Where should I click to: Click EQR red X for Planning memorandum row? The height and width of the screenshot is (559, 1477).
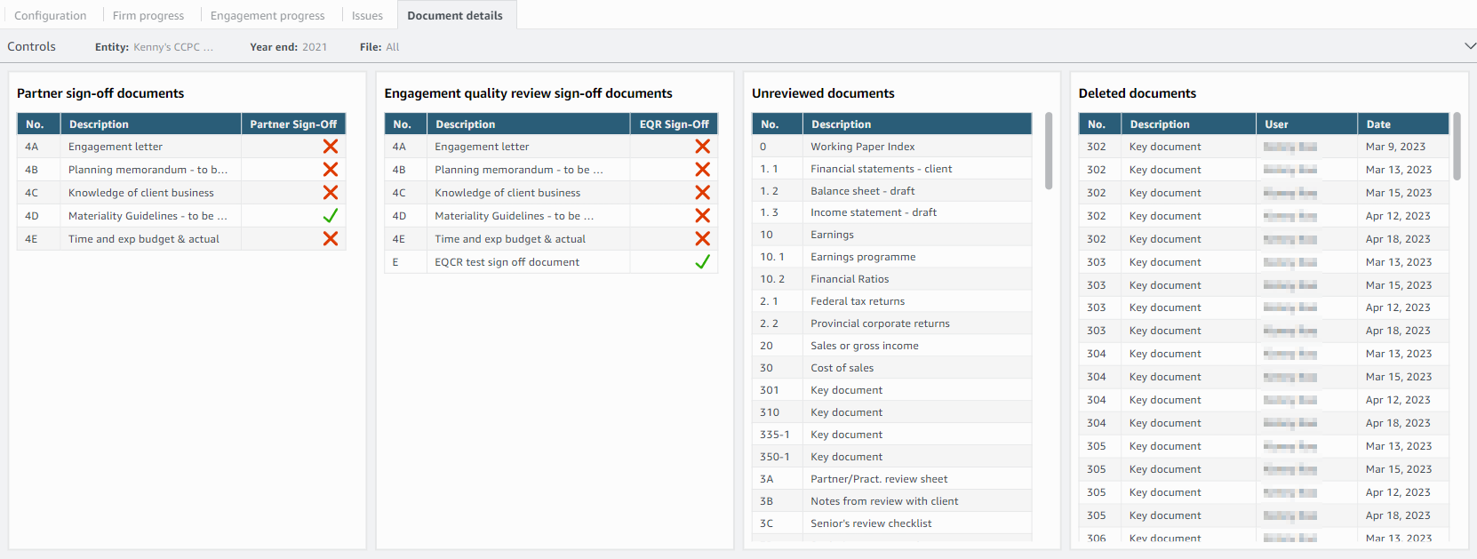[x=702, y=170]
